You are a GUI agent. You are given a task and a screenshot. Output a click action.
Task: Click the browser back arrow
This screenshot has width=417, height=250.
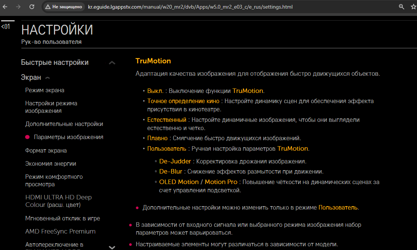5,7
